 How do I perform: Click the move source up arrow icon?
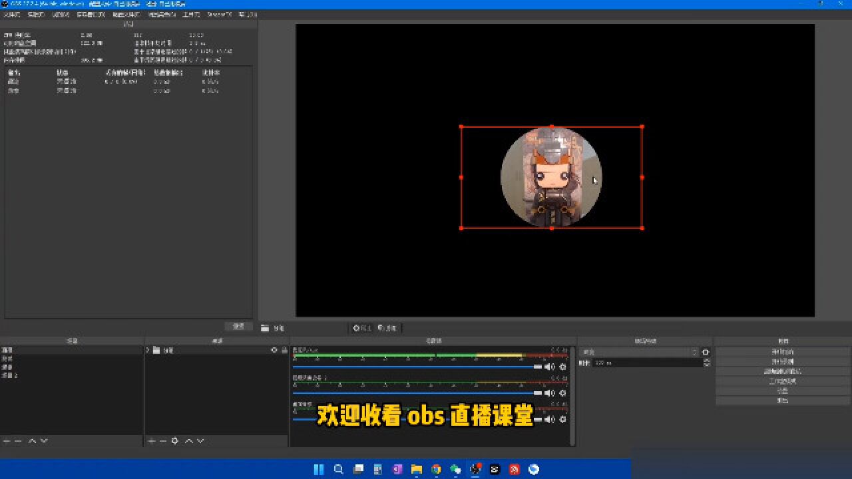point(190,440)
